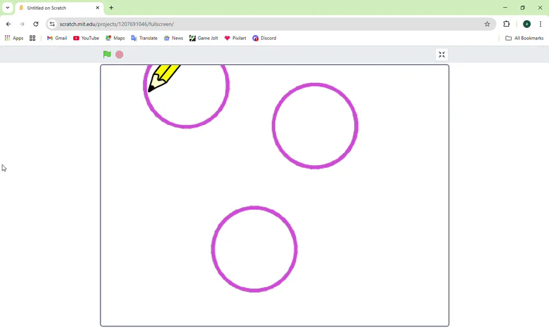Open the Apps bookmark shortcut
The width and height of the screenshot is (549, 328).
click(14, 38)
